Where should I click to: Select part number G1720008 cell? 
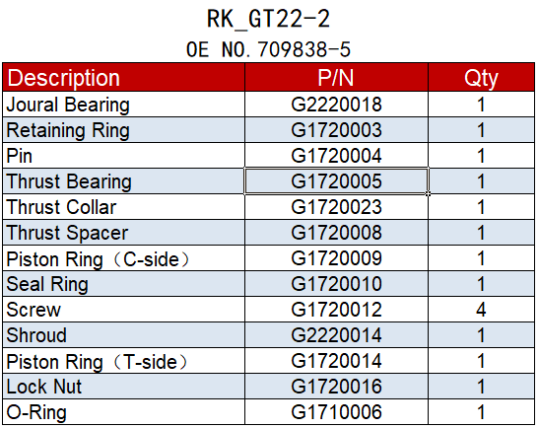click(336, 233)
